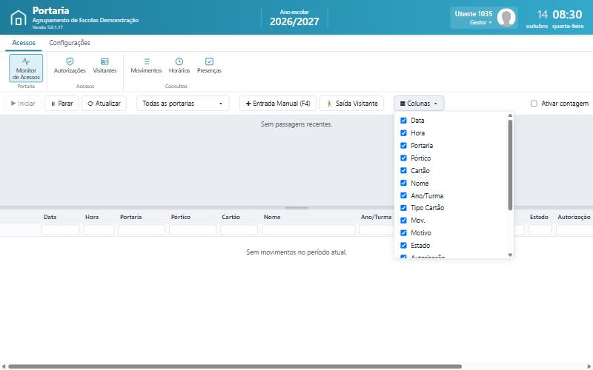Click the user avatar picture
The width and height of the screenshot is (593, 370).
point(506,17)
